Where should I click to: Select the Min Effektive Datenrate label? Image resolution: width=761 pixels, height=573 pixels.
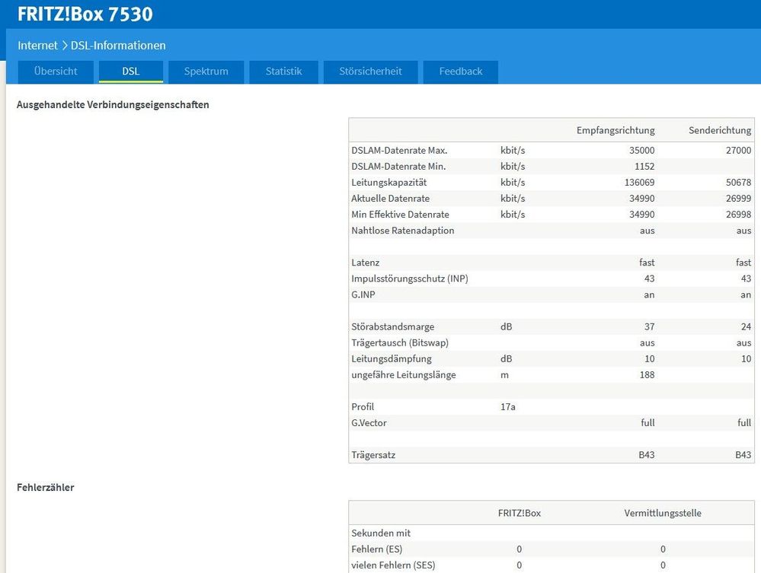(401, 215)
